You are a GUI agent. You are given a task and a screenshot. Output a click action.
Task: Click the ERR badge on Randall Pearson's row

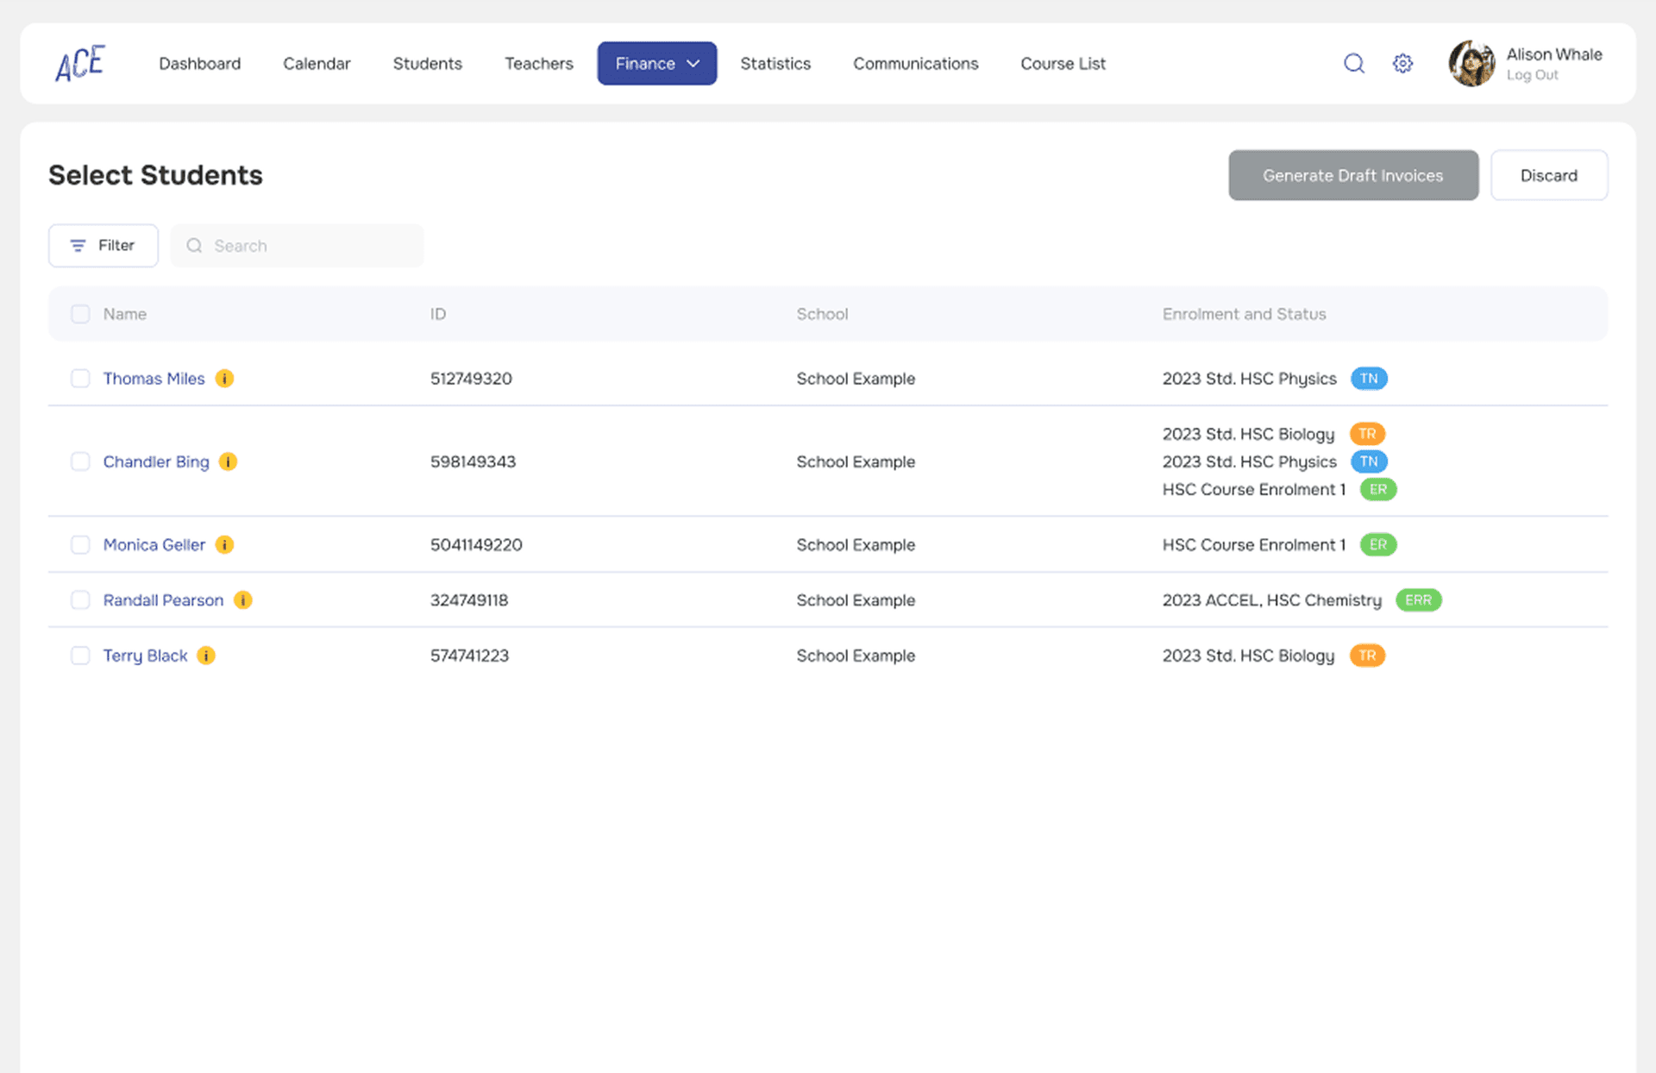pyautogui.click(x=1418, y=599)
